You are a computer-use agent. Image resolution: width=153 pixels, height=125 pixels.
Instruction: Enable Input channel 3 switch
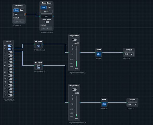(x=10, y=55)
